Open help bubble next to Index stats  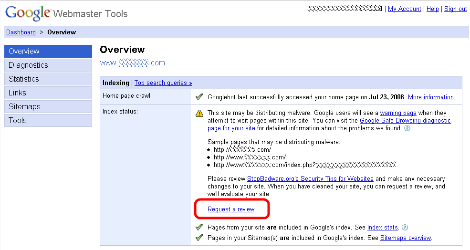click(405, 228)
